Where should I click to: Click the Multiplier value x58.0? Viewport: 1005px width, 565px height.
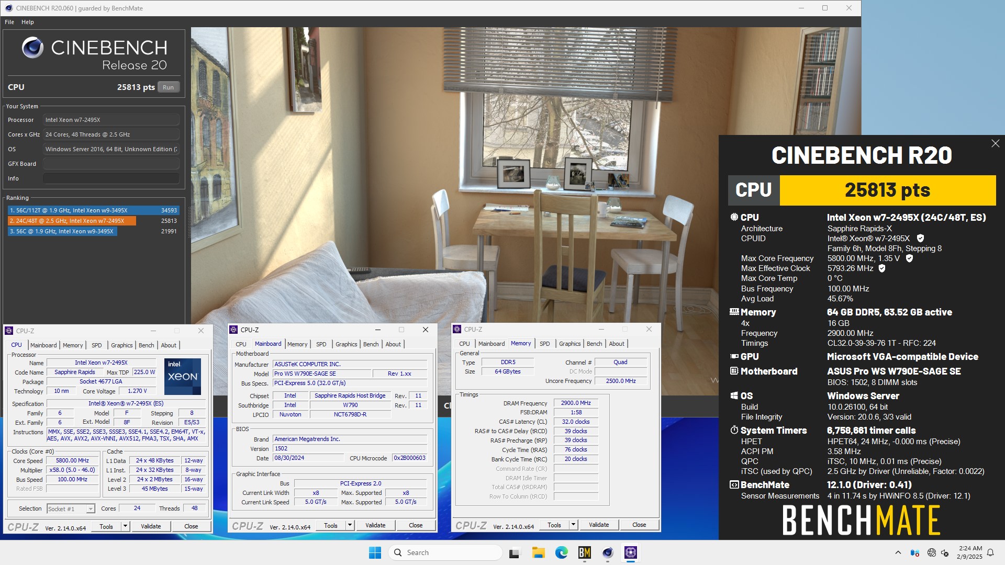pos(72,470)
